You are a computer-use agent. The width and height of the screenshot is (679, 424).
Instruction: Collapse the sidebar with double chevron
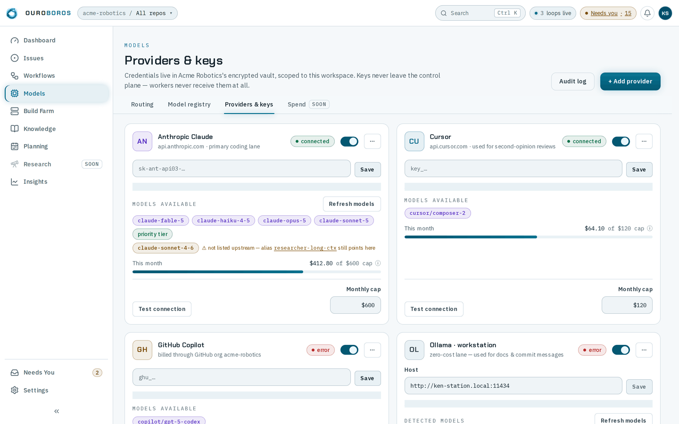pyautogui.click(x=57, y=411)
